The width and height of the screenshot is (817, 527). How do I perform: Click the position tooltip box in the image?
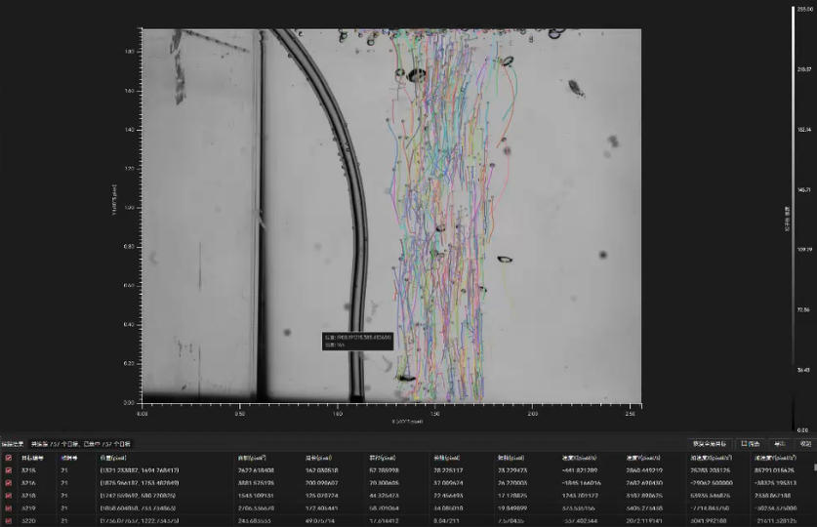358,340
